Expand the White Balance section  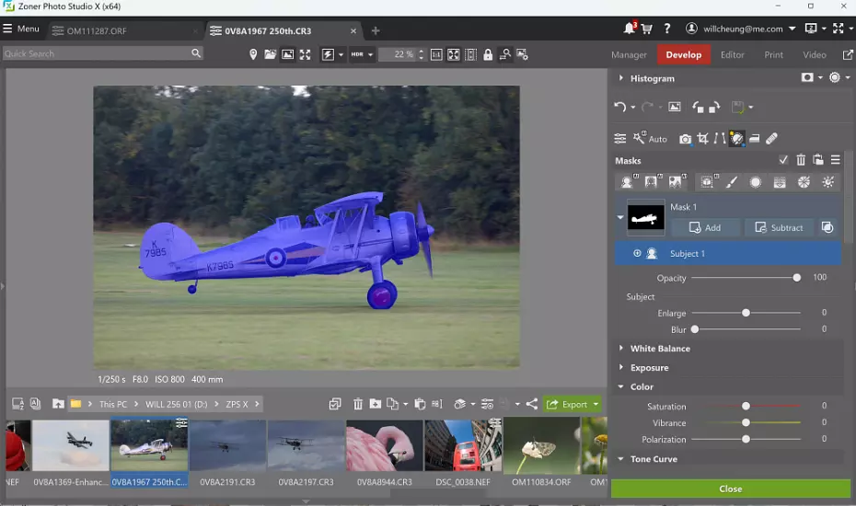tap(620, 349)
